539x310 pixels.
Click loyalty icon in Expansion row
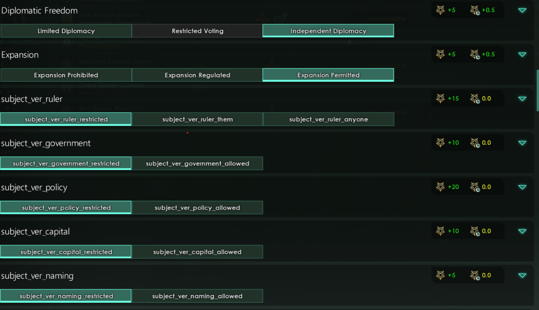(440, 54)
